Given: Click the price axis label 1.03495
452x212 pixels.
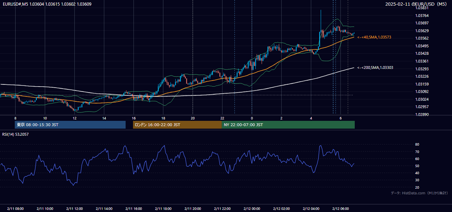Looking at the screenshot, I should tap(422, 46).
